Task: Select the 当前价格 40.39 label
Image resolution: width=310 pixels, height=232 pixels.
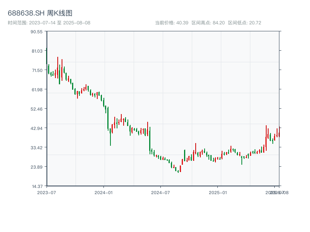Action: (172, 23)
